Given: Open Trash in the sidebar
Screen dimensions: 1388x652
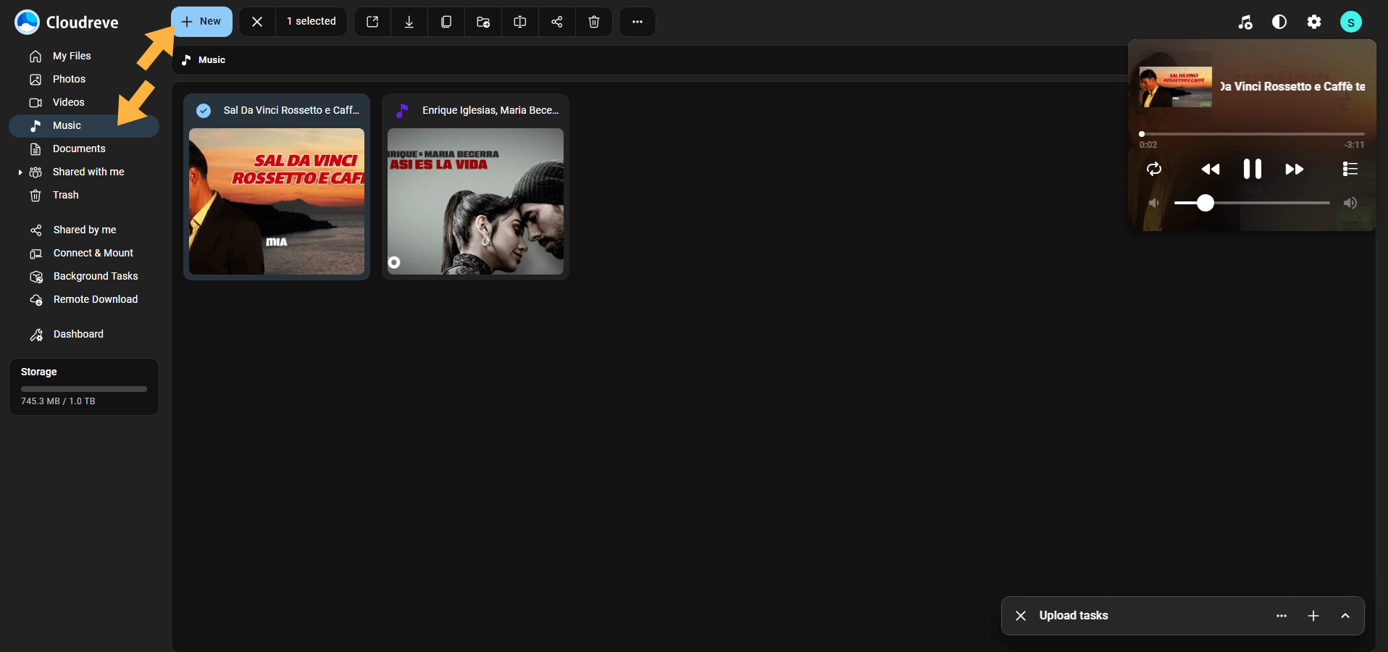Looking at the screenshot, I should 84,195.
